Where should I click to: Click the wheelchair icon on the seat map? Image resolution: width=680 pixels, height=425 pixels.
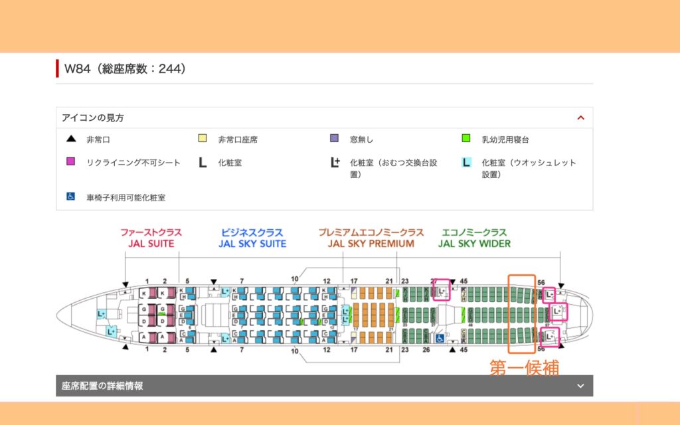coord(440,338)
